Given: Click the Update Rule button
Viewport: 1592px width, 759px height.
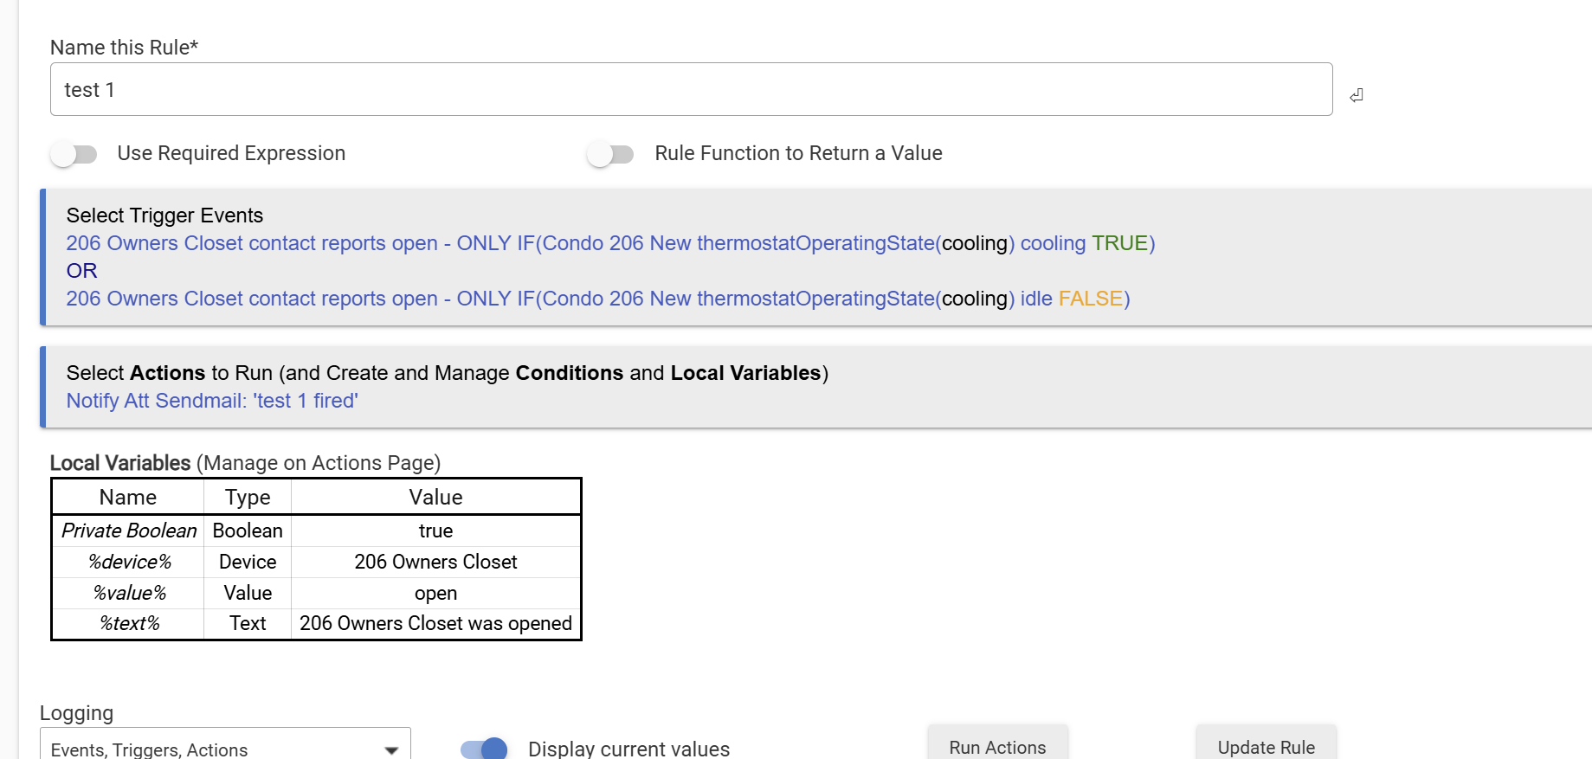Looking at the screenshot, I should [x=1265, y=746].
